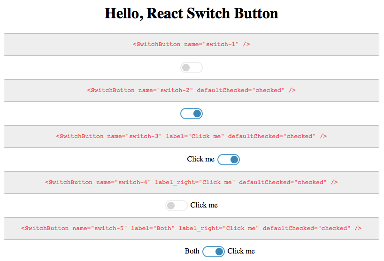384x261 pixels.
Task: Click the 'Hello, React Switch Button' heading
Action: [x=192, y=13]
